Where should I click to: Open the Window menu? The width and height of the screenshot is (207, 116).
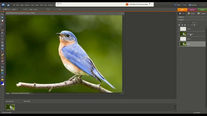(50, 5)
